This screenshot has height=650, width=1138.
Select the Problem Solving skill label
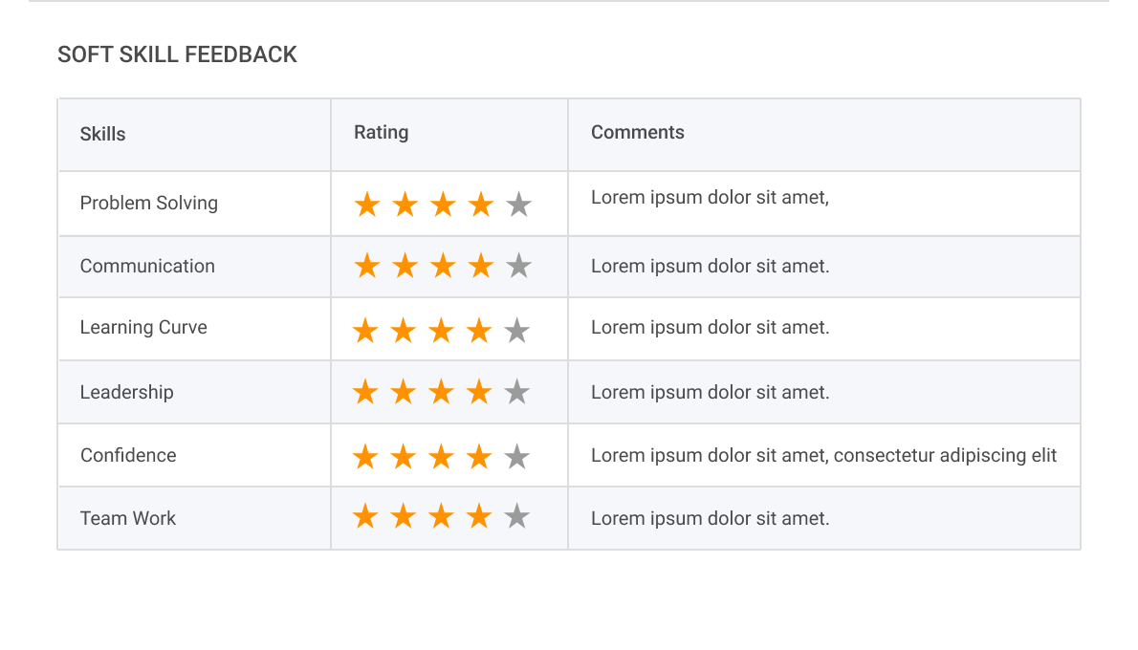click(148, 203)
